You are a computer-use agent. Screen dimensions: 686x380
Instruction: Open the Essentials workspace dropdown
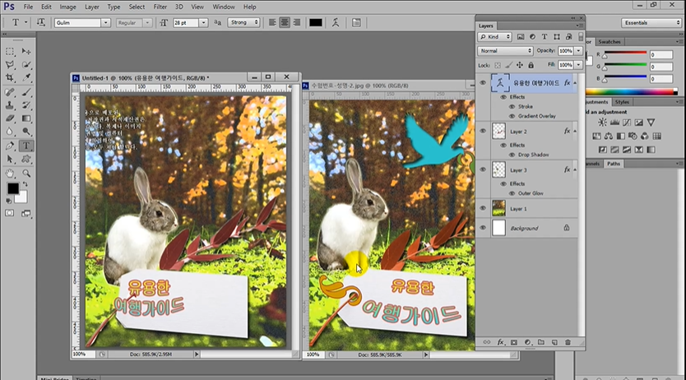(x=651, y=23)
